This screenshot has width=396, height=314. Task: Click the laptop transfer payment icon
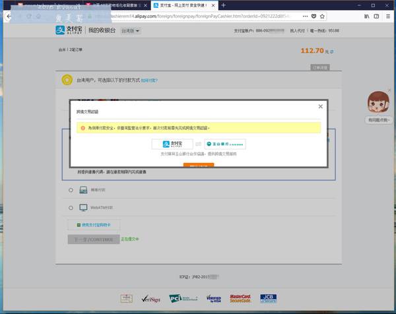(83, 190)
